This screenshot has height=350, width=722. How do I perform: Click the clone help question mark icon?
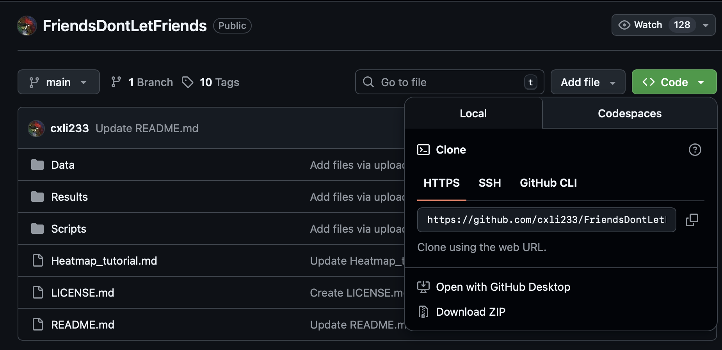695,150
